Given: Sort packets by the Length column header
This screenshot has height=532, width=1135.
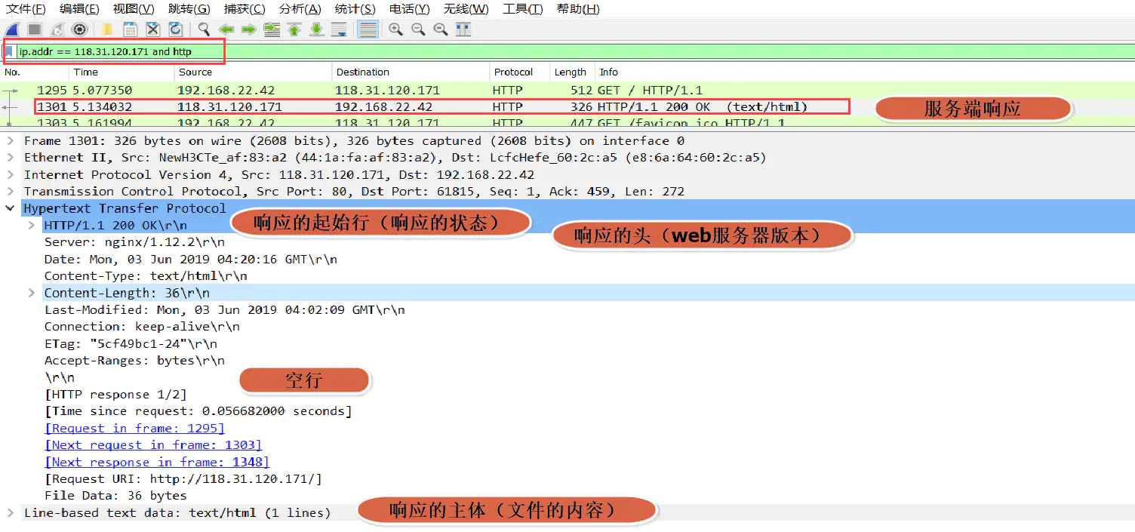Looking at the screenshot, I should point(573,72).
